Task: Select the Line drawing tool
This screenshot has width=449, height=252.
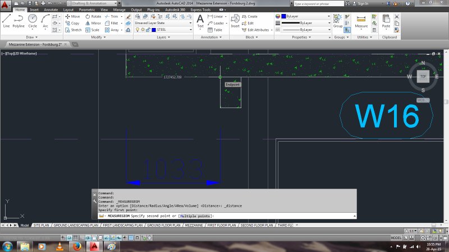Action: pos(6,20)
